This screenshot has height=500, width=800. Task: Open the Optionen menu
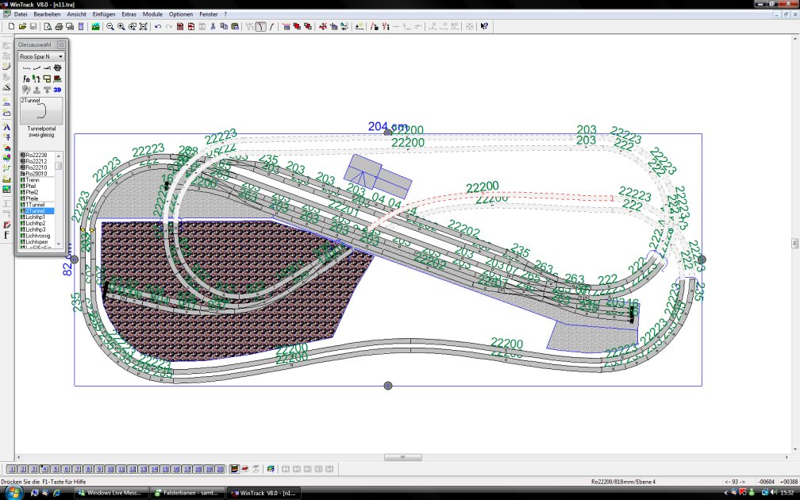coord(181,14)
